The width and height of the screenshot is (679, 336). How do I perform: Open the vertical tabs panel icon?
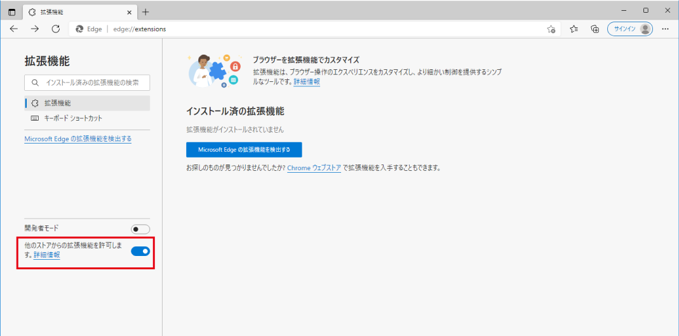pyautogui.click(x=11, y=11)
